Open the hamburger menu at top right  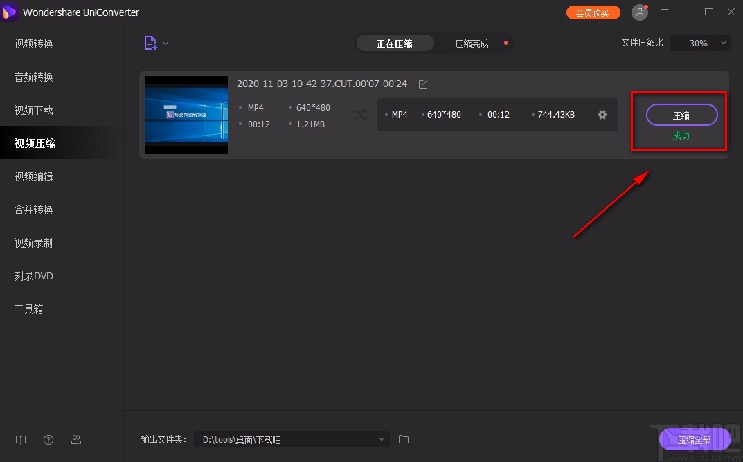click(664, 12)
